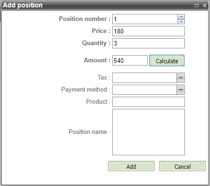Focus the Position number field
The image size is (210, 186).
(145, 19)
